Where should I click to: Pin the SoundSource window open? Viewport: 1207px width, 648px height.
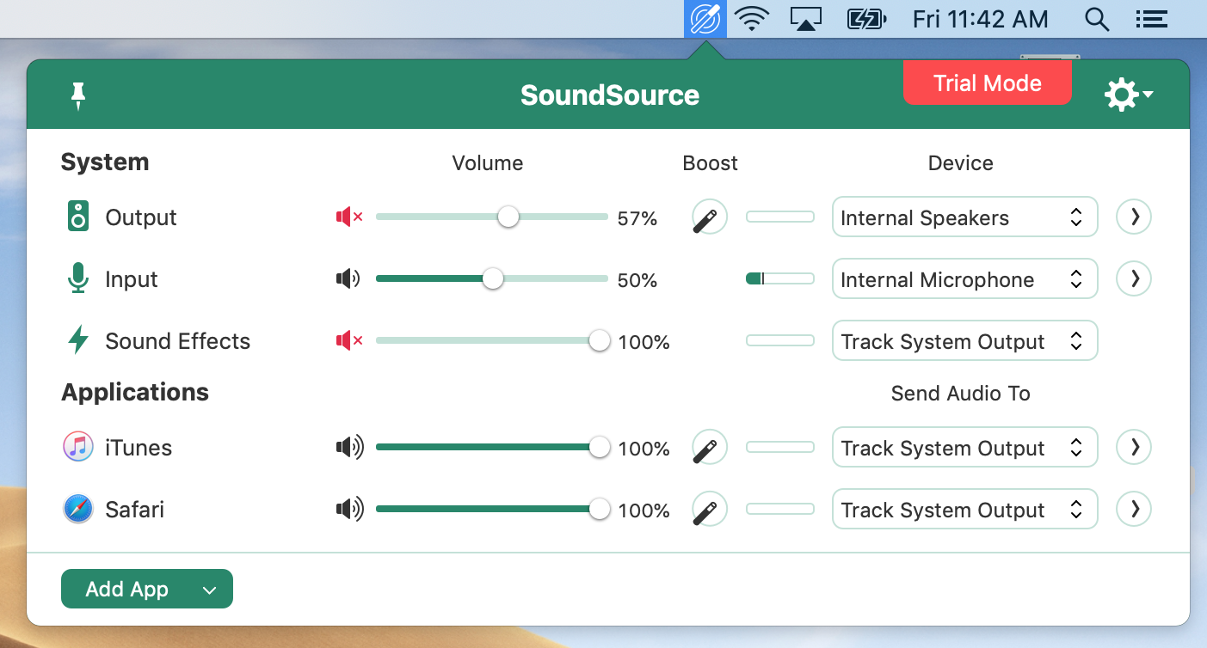point(78,95)
